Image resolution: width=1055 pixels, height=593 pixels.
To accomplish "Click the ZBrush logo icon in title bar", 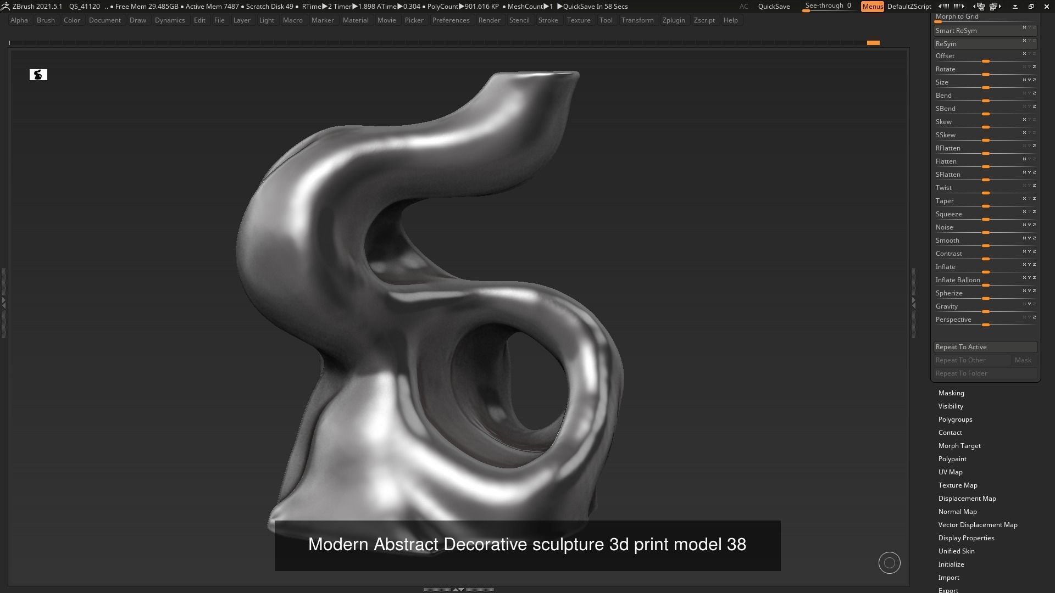I will [x=5, y=6].
